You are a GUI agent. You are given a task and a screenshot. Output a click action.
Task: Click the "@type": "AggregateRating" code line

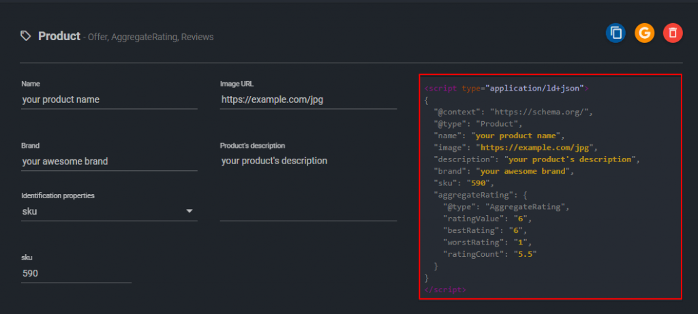tap(506, 207)
